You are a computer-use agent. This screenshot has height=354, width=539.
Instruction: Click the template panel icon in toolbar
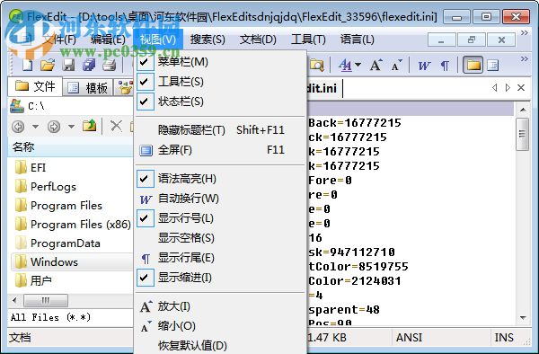coord(492,65)
